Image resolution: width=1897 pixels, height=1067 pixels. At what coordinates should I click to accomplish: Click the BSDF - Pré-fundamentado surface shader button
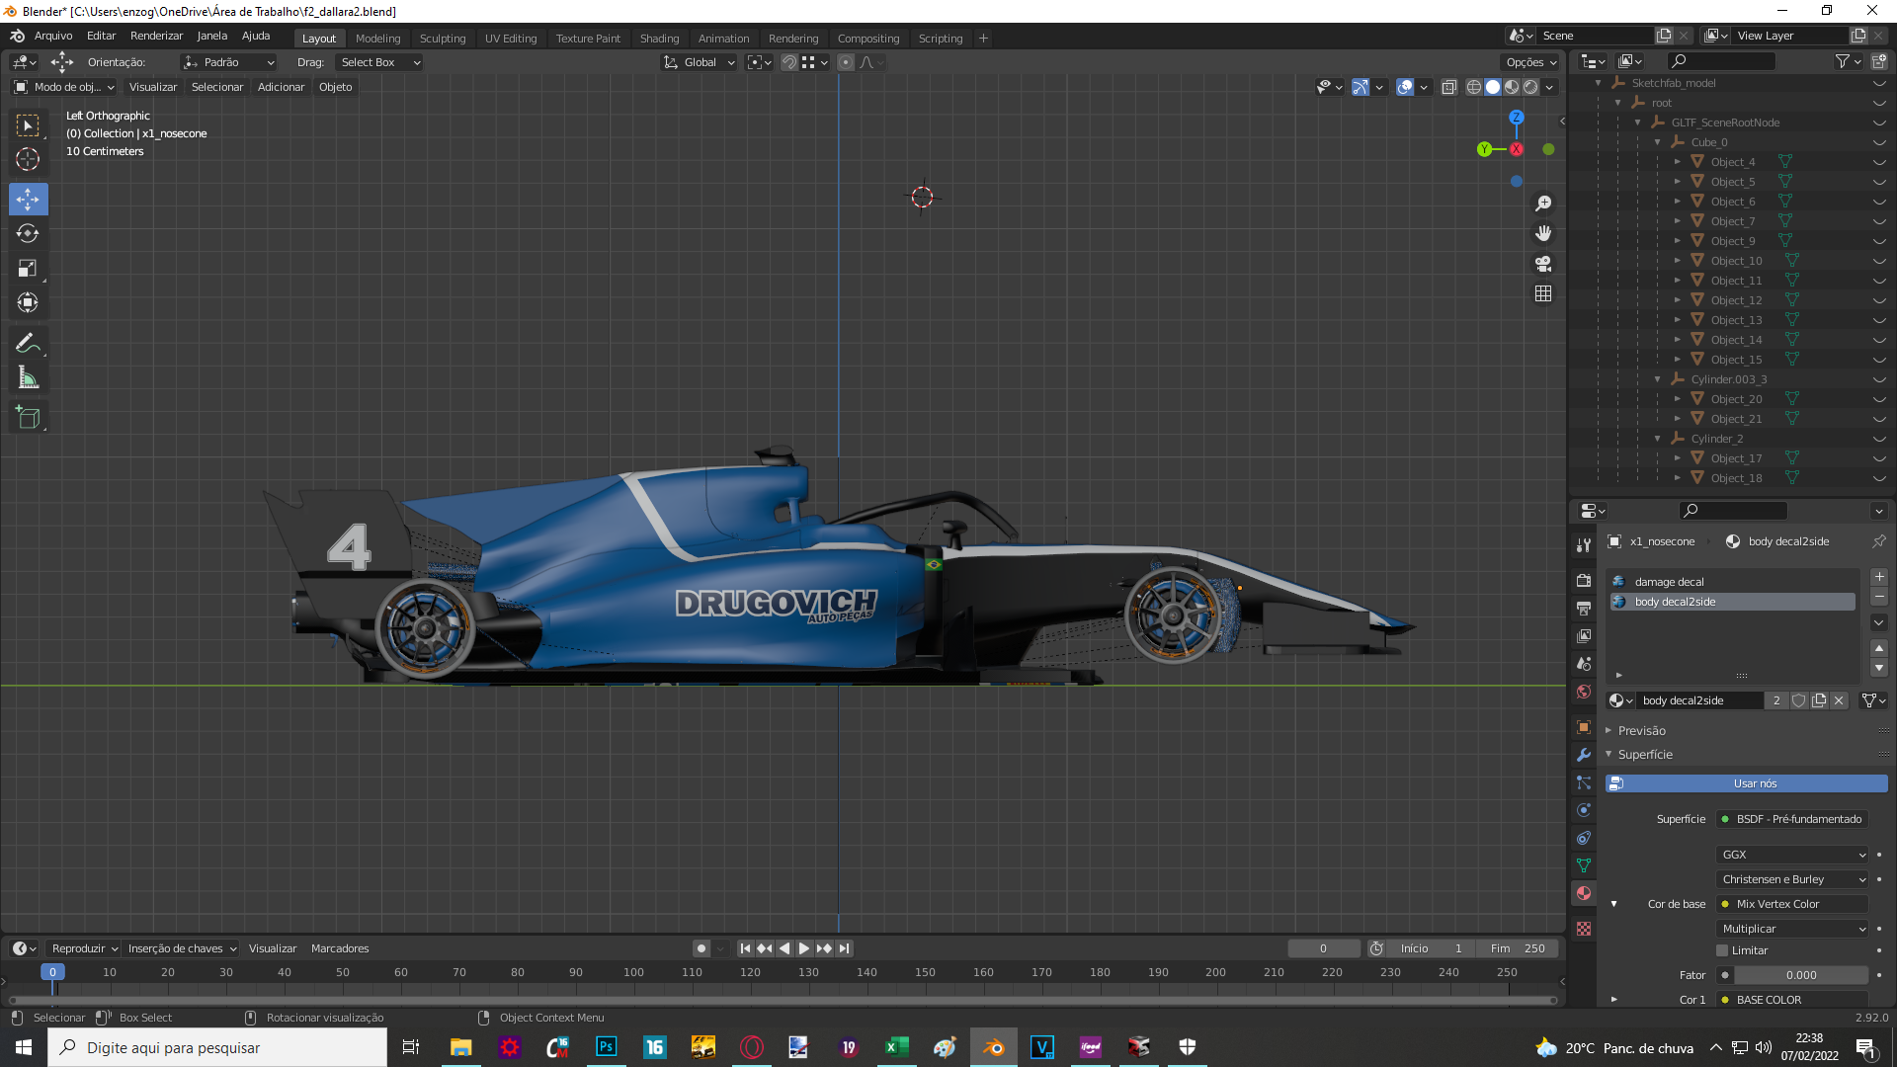pos(1792,819)
